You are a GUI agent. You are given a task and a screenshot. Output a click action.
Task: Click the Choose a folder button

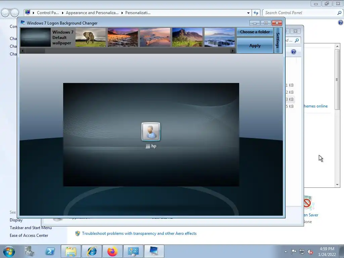coord(255,32)
